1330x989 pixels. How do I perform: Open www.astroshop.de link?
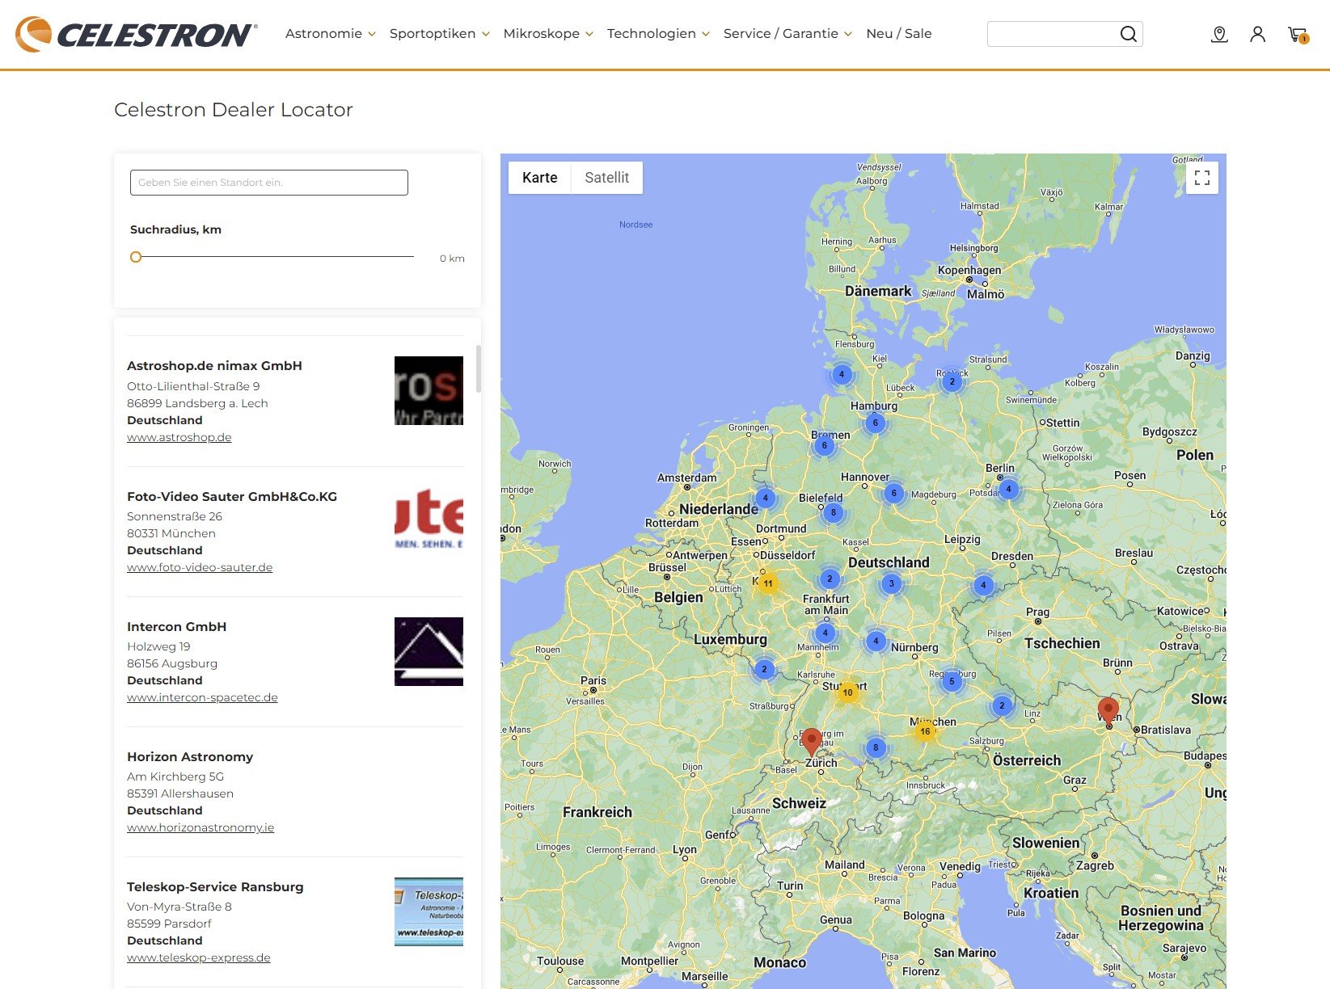point(179,437)
